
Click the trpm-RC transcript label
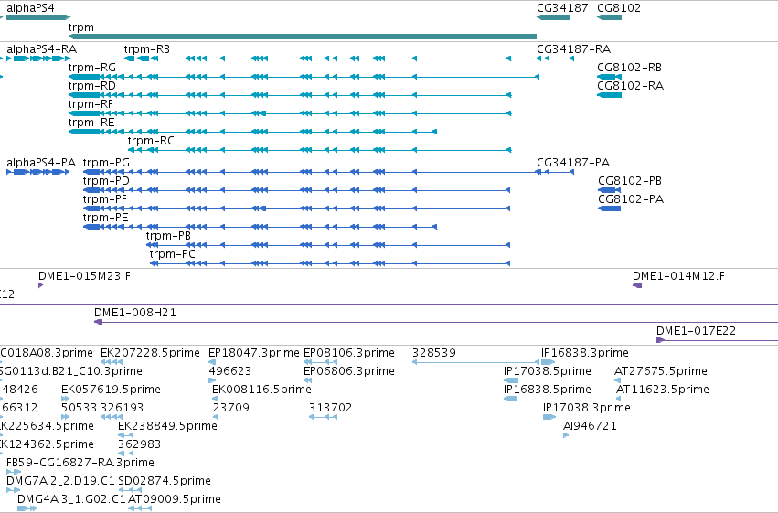151,141
